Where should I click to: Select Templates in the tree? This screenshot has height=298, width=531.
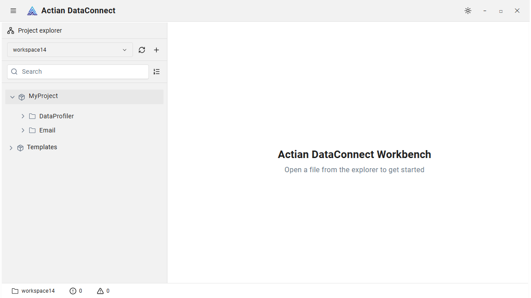click(x=42, y=147)
